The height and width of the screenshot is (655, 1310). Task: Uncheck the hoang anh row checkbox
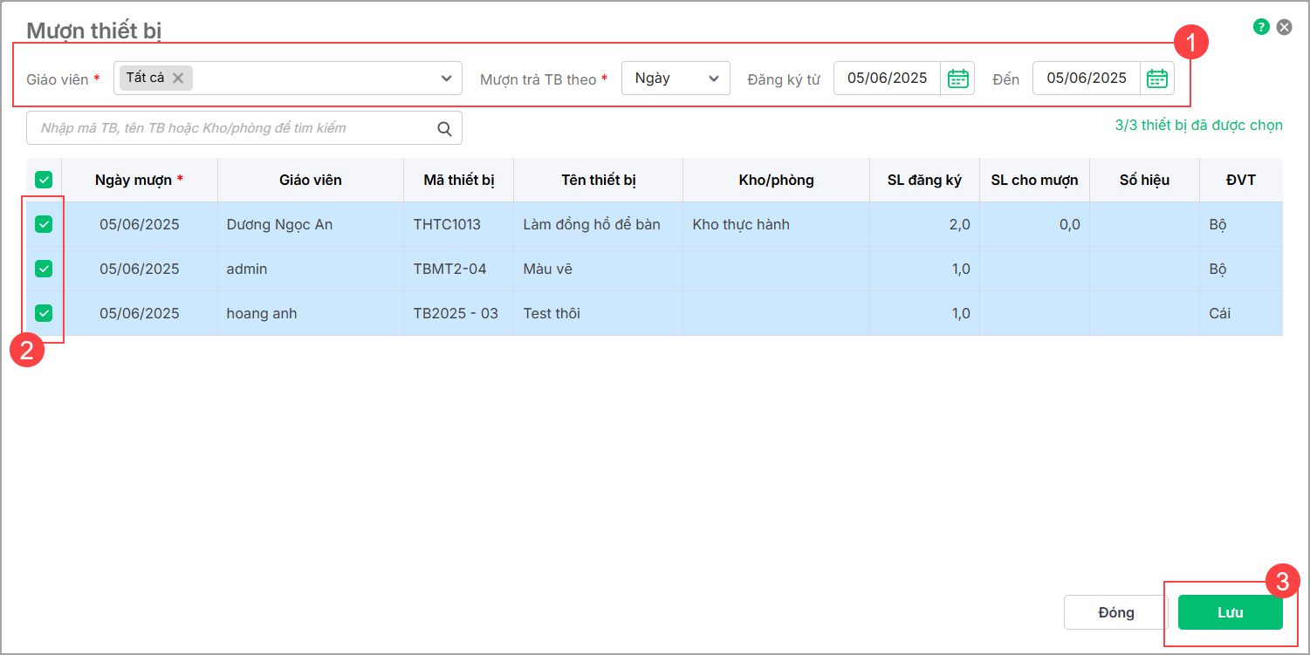[x=44, y=313]
